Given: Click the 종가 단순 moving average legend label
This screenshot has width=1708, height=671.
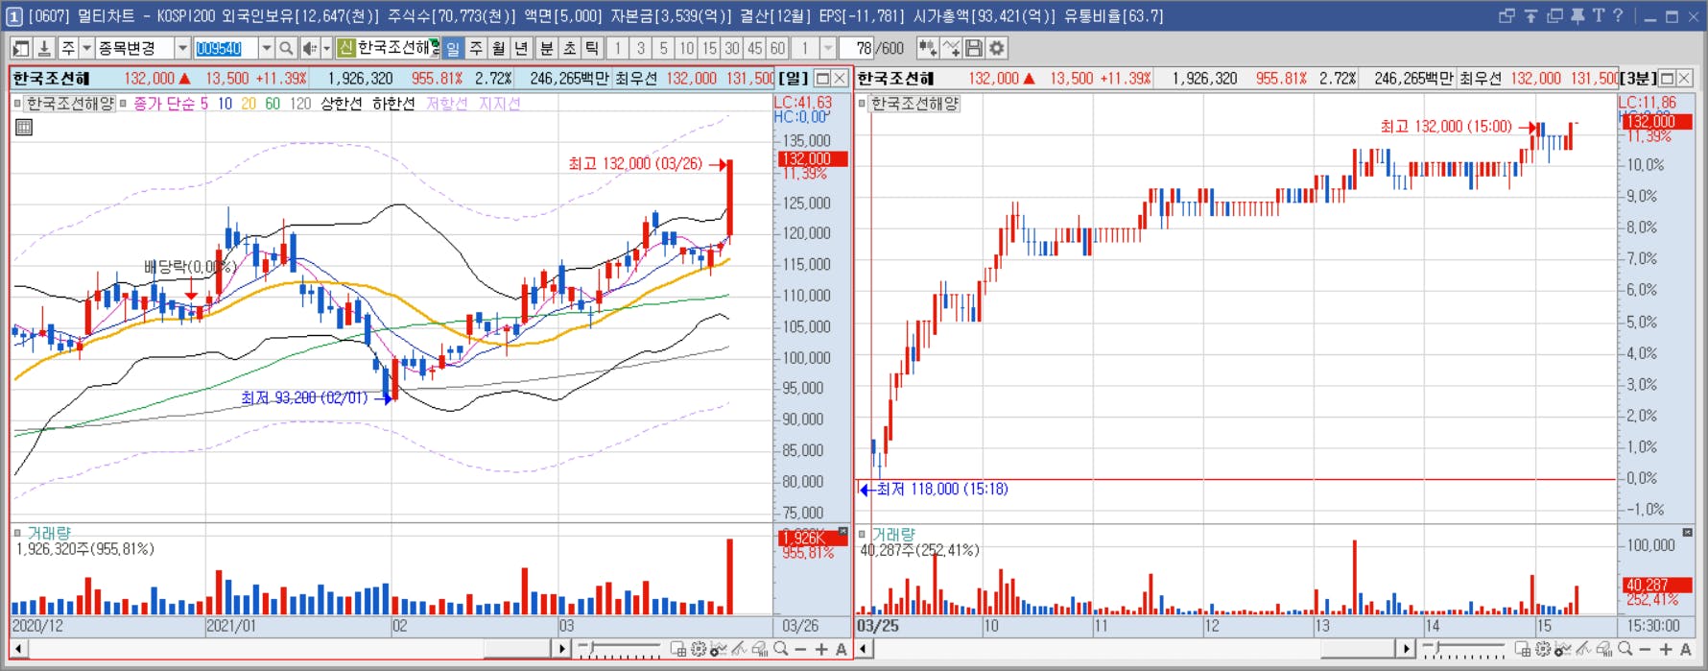Looking at the screenshot, I should coord(164,104).
